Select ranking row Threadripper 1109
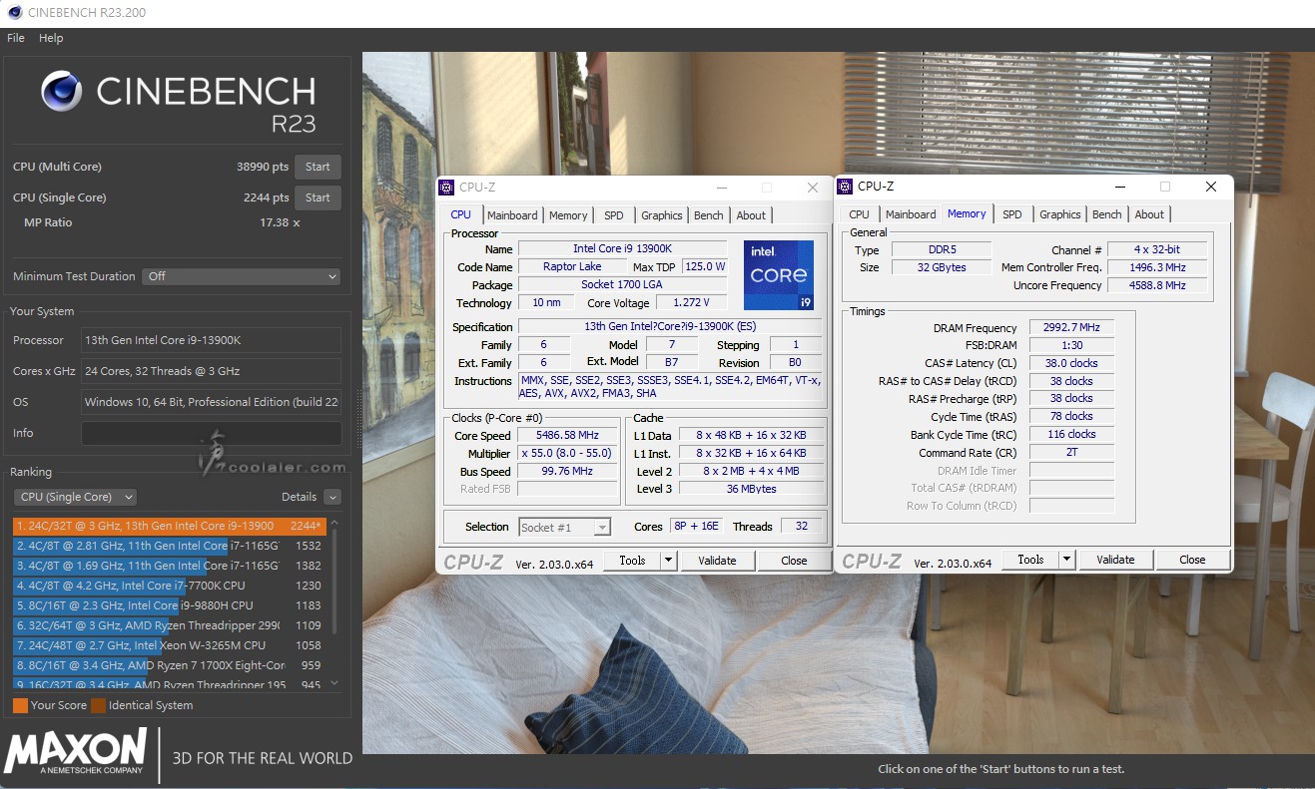Image resolution: width=1315 pixels, height=789 pixels. 170,625
